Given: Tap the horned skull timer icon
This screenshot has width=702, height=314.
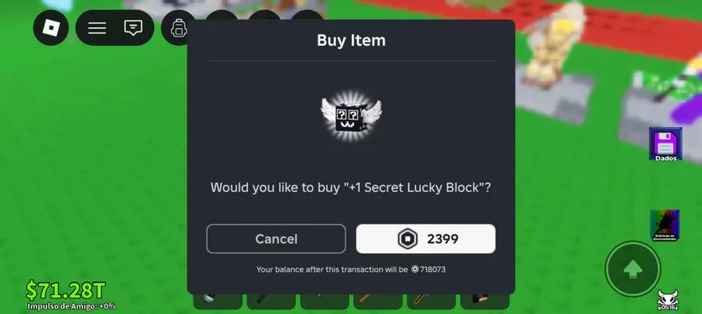Looking at the screenshot, I should [668, 300].
